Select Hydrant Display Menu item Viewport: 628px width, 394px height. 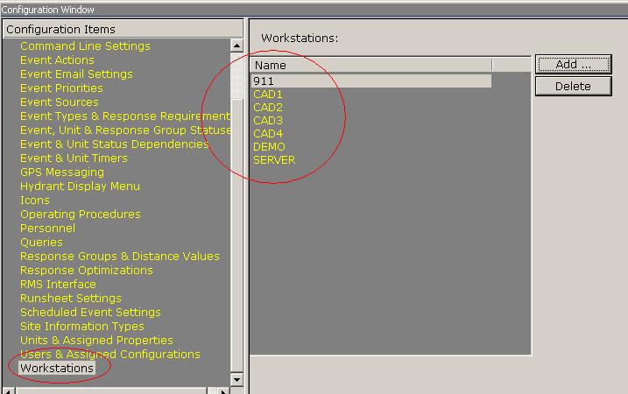click(x=80, y=186)
